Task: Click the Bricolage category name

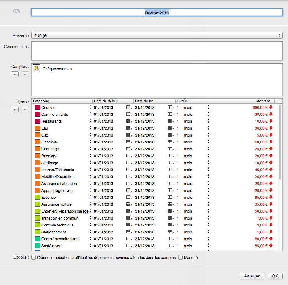Action: pyautogui.click(x=49, y=156)
